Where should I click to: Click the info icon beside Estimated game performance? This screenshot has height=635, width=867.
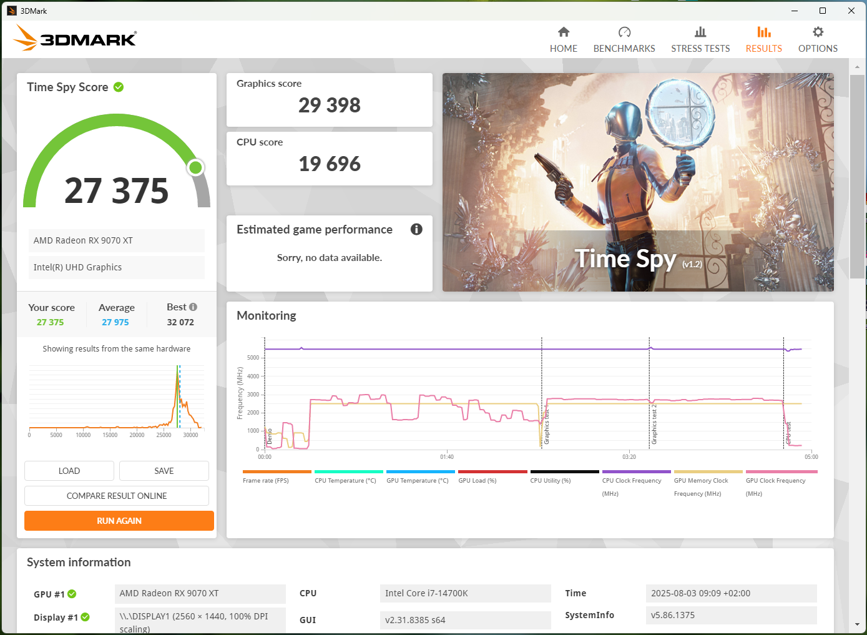[x=416, y=229]
